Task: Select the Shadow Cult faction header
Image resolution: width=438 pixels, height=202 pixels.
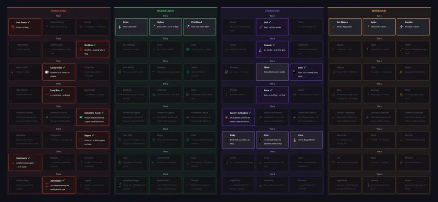Action: coord(272,11)
